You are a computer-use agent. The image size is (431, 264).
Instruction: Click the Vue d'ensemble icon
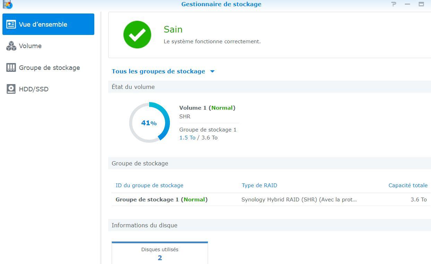(x=11, y=24)
